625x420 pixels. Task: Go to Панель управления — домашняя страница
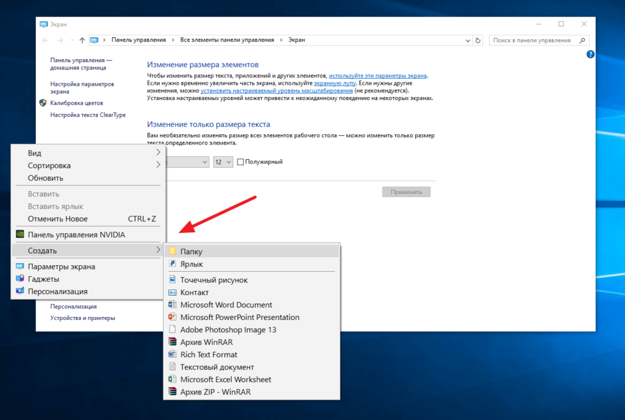point(81,63)
